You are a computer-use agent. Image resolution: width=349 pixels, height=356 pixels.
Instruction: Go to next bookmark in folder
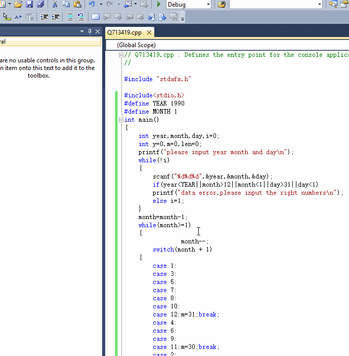pyautogui.click(x=141, y=17)
